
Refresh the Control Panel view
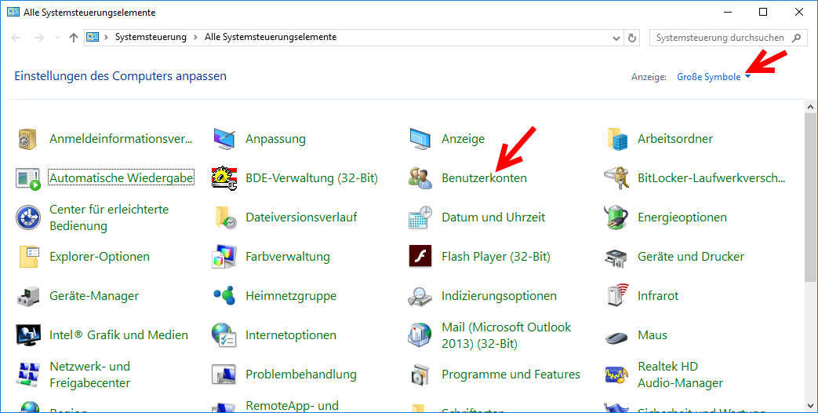click(x=633, y=38)
